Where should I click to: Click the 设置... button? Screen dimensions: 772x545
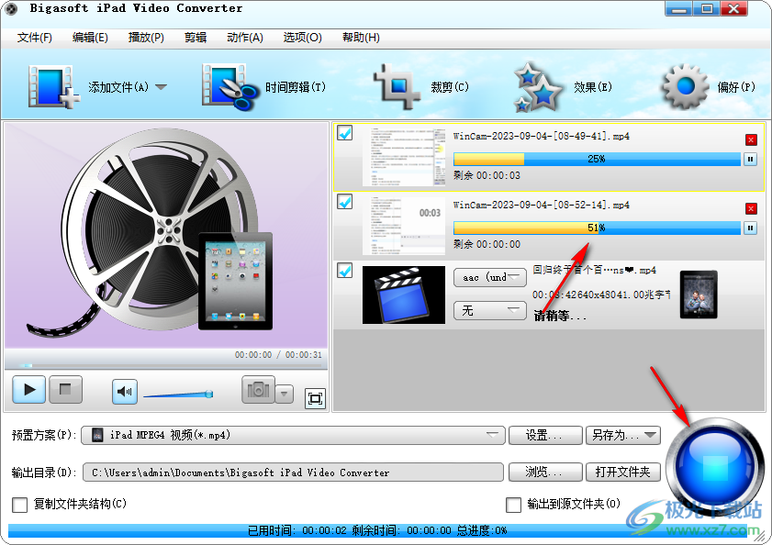click(x=545, y=435)
